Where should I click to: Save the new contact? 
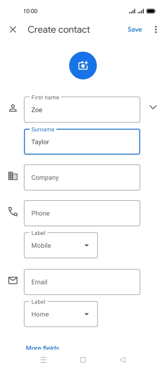[x=135, y=30]
